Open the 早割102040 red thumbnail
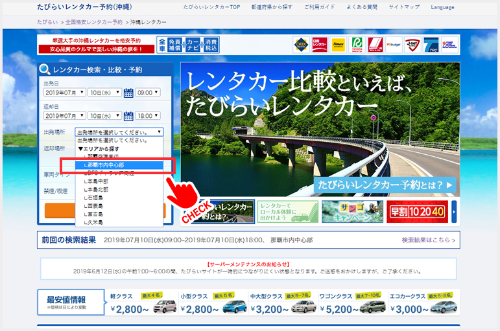 click(x=417, y=212)
